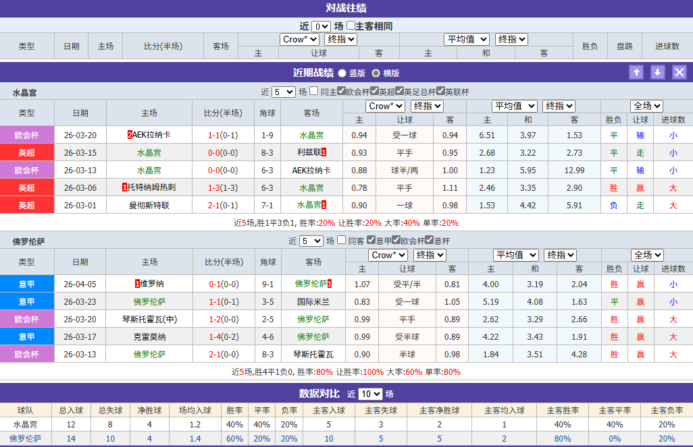Click the red badge next to 佛罗伦萨 away entry
Screen dimensions: 693x447
(330, 285)
